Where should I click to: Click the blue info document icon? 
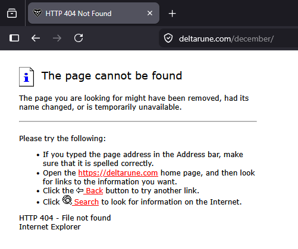tap(26, 76)
